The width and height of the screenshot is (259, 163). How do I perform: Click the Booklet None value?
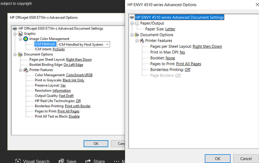point(170,58)
